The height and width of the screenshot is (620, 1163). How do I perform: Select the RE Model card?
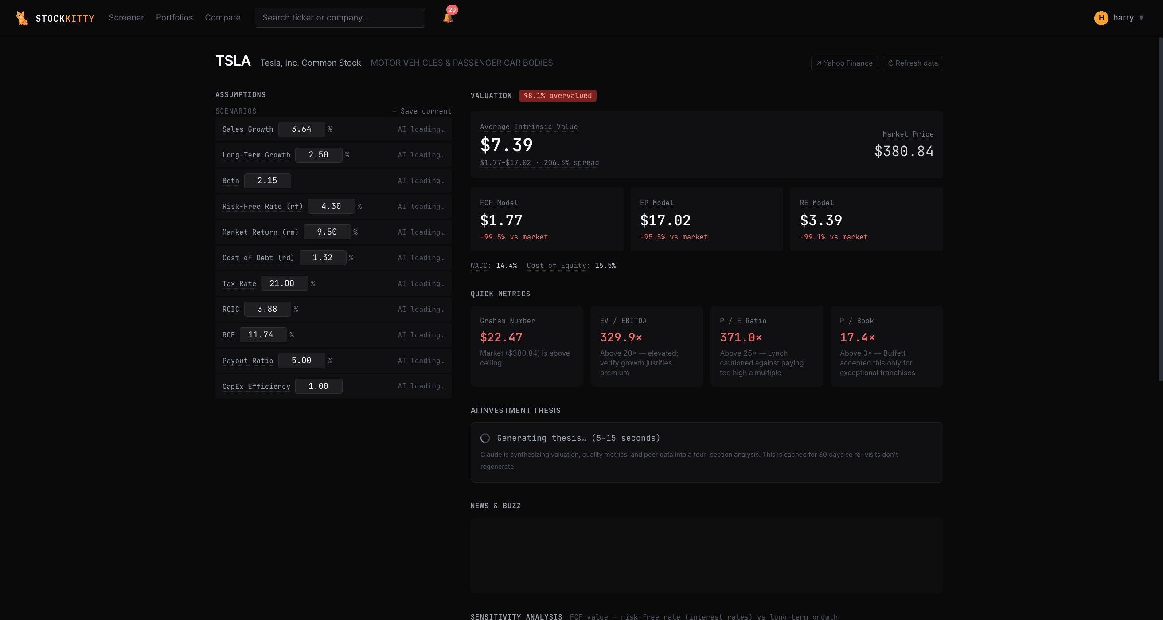coord(866,219)
